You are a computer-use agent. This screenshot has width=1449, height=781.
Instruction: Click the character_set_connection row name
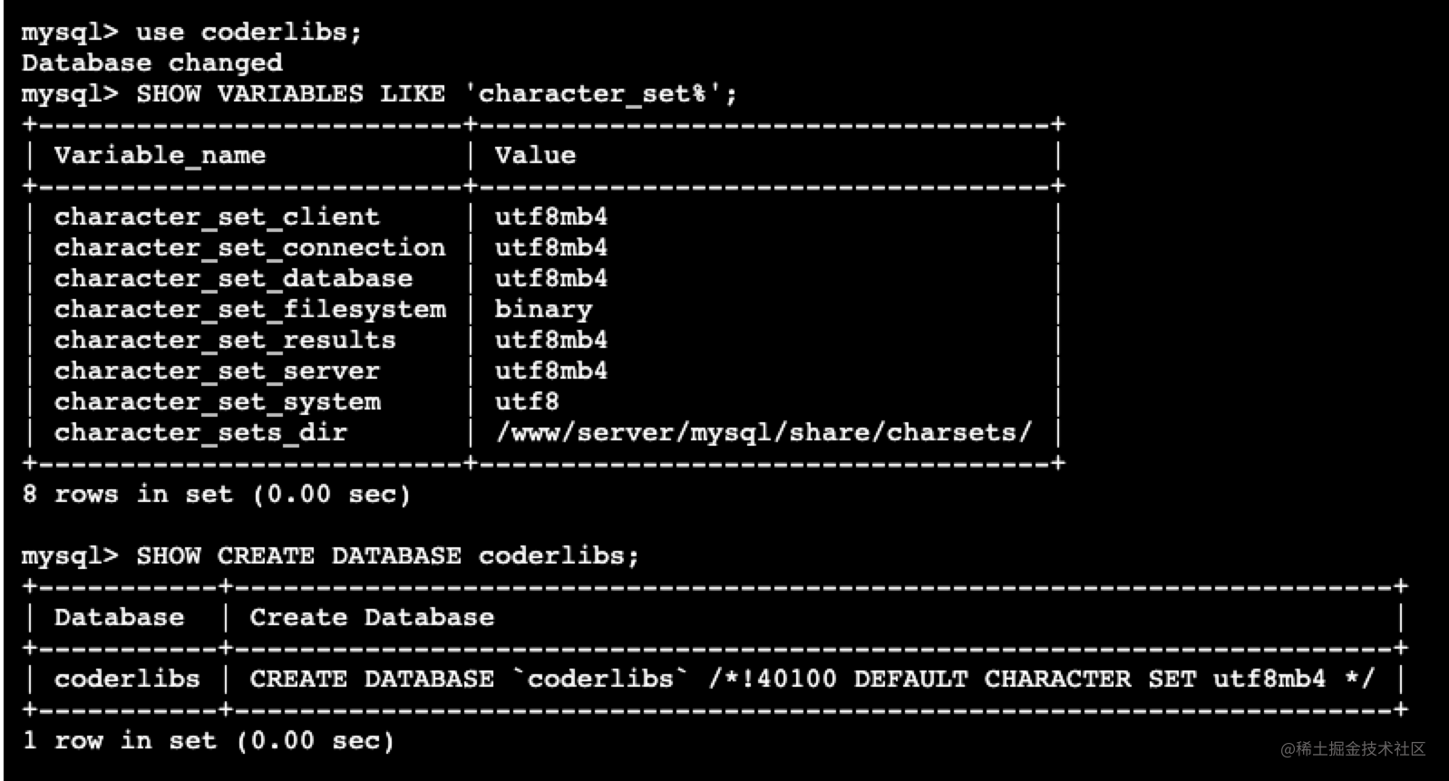pyautogui.click(x=249, y=248)
